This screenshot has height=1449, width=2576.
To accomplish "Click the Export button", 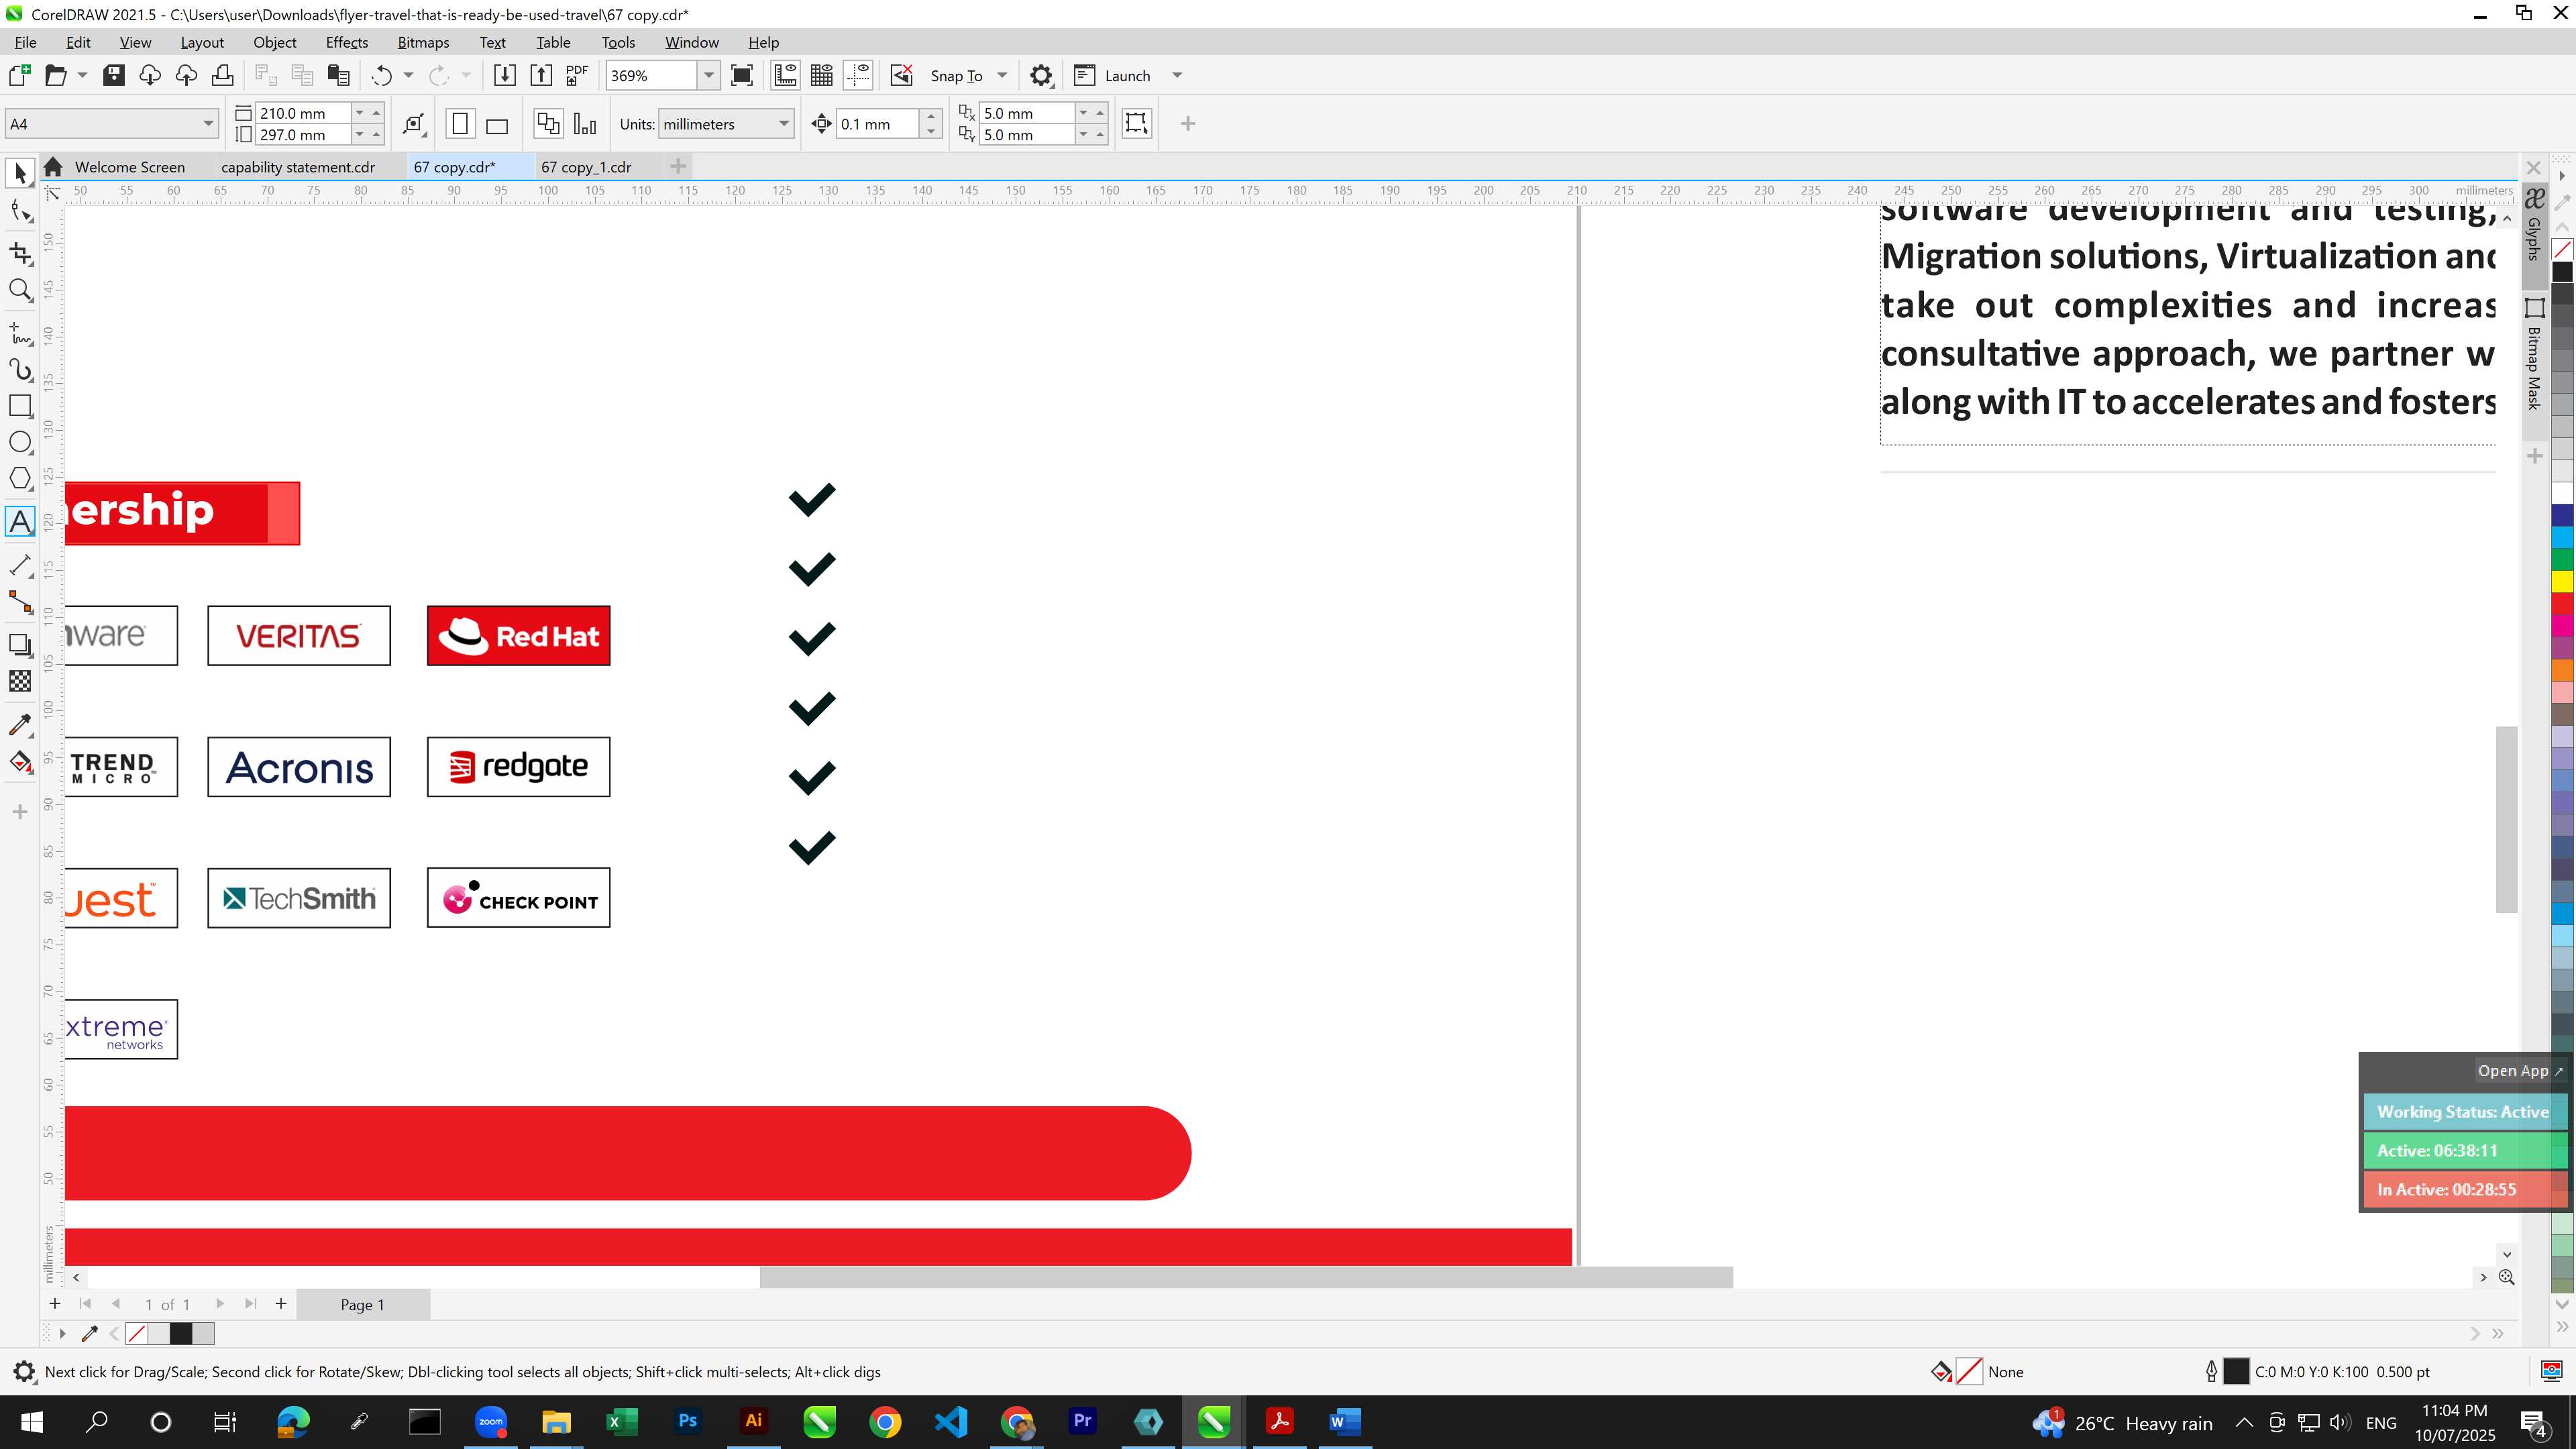I will coord(541,75).
